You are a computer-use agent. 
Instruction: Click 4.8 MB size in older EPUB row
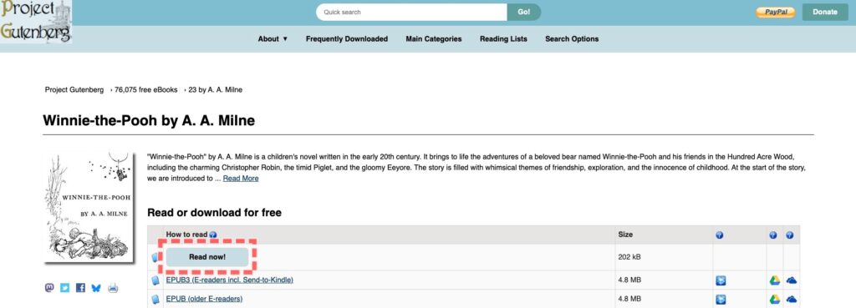(629, 299)
